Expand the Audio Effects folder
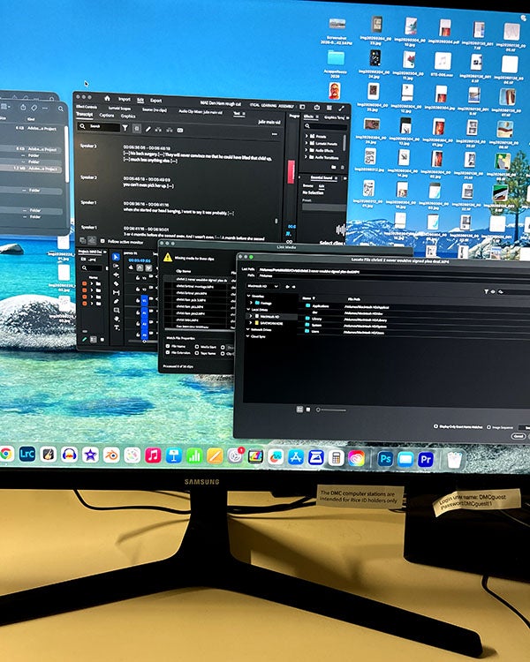 pos(307,150)
